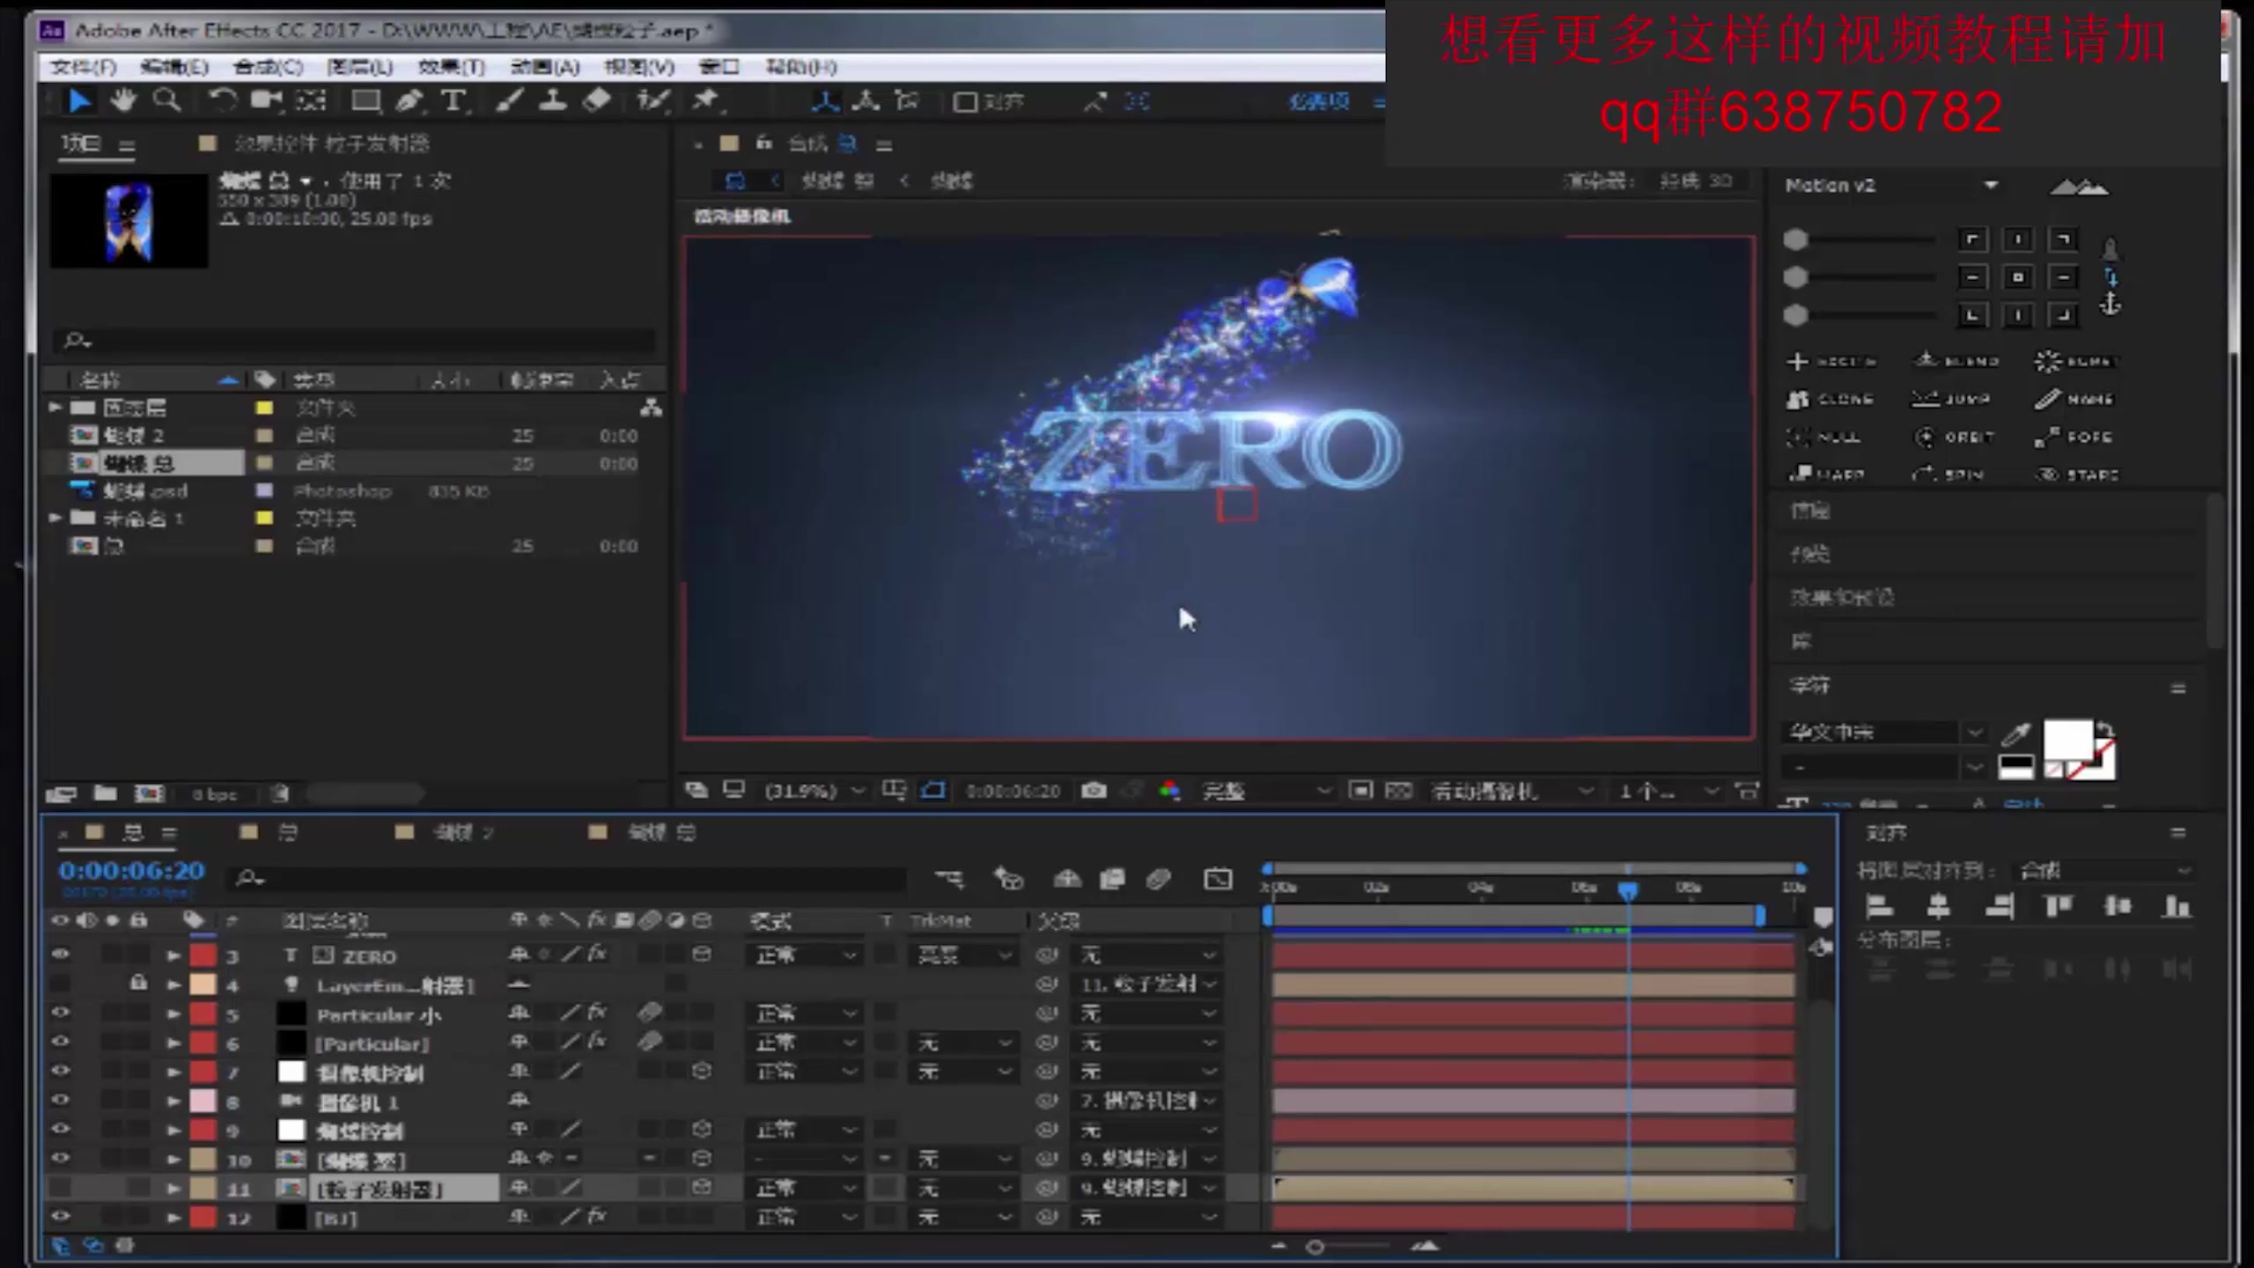Screen dimensions: 2254x1268
Task: Select the Type text tool
Action: click(453, 100)
